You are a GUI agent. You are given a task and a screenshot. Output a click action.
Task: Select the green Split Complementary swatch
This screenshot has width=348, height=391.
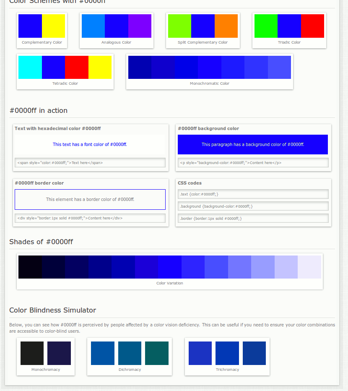[179, 26]
